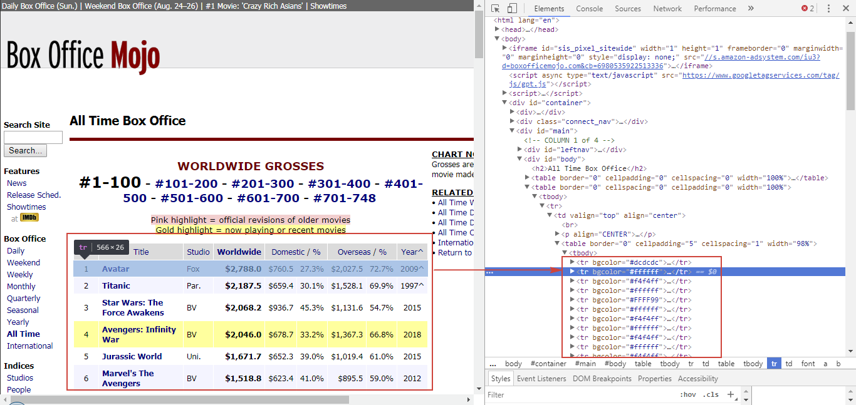
Task: Open the Jurassic World movie link
Action: pos(132,357)
